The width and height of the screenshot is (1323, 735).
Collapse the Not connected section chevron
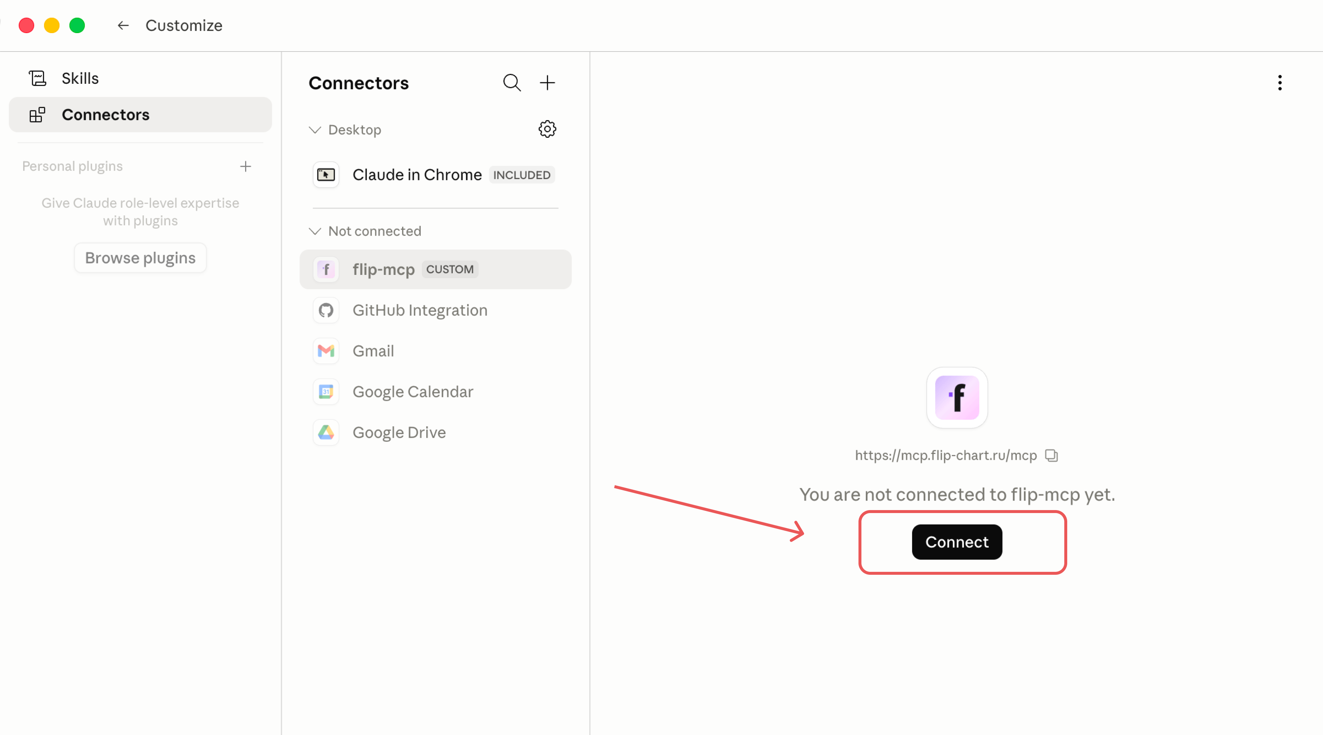(315, 231)
